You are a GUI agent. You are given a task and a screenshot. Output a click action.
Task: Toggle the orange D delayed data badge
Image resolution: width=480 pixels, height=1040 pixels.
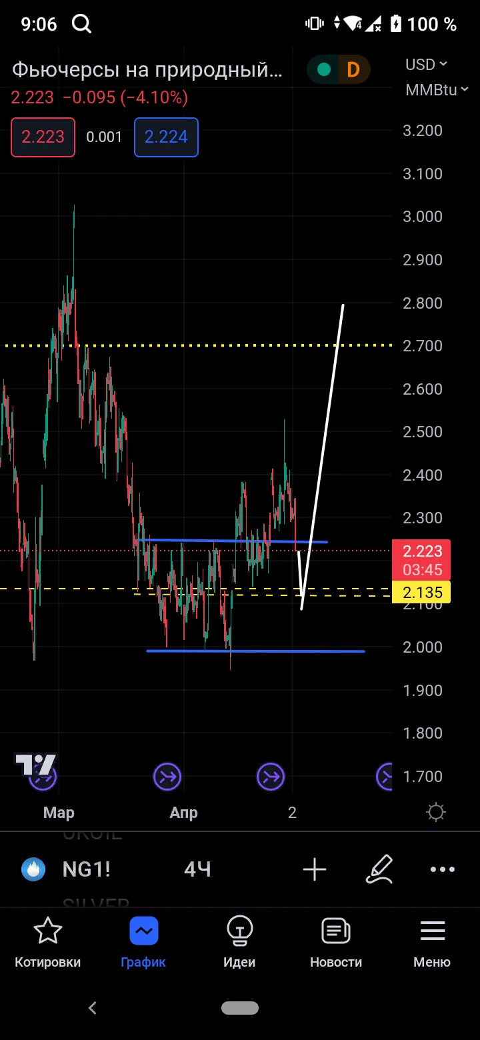pyautogui.click(x=353, y=69)
